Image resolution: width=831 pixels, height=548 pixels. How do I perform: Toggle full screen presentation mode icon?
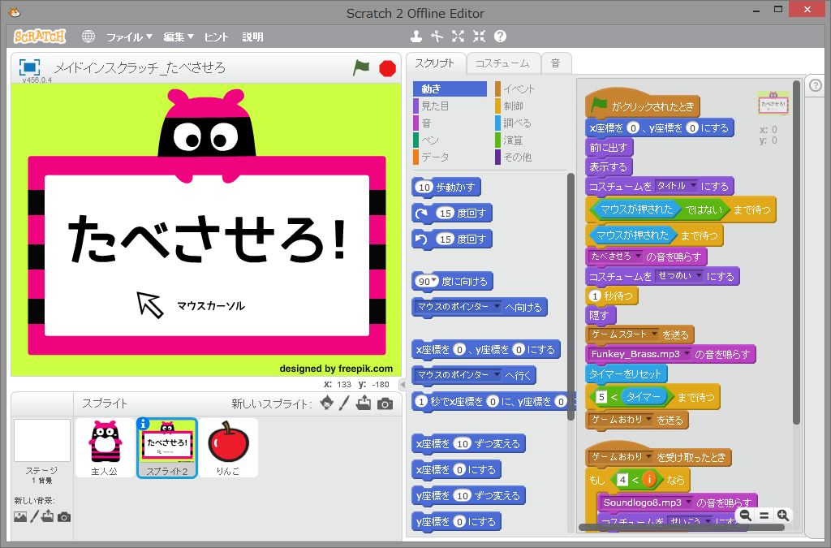click(x=29, y=68)
